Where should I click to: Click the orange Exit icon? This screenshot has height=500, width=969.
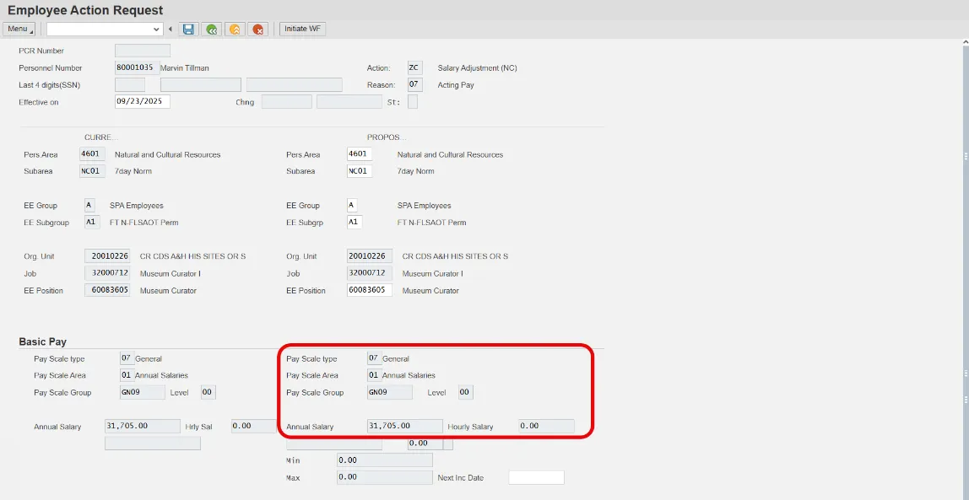point(235,30)
